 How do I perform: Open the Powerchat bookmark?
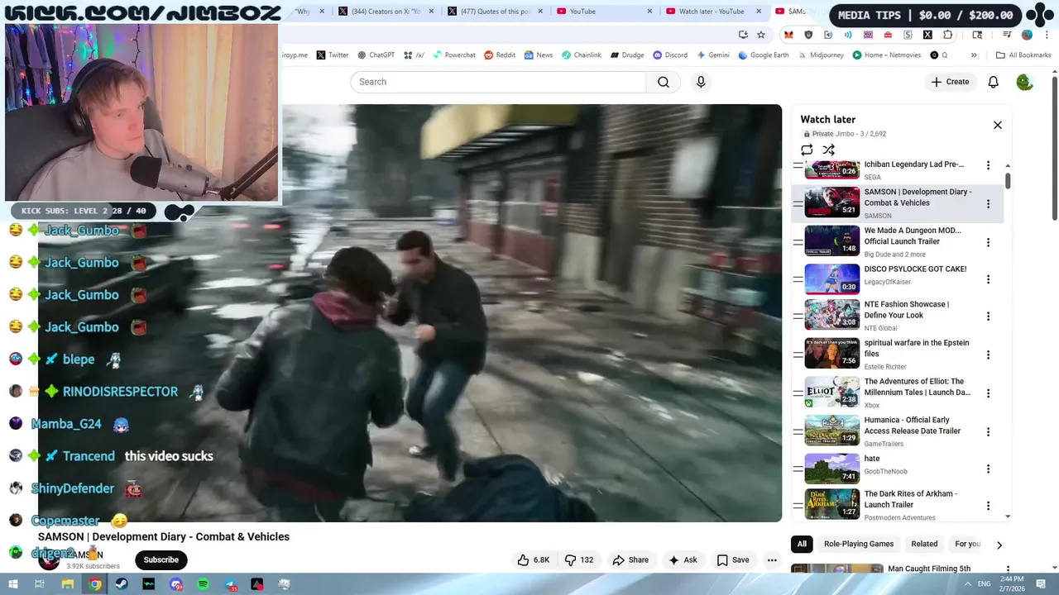pos(453,55)
